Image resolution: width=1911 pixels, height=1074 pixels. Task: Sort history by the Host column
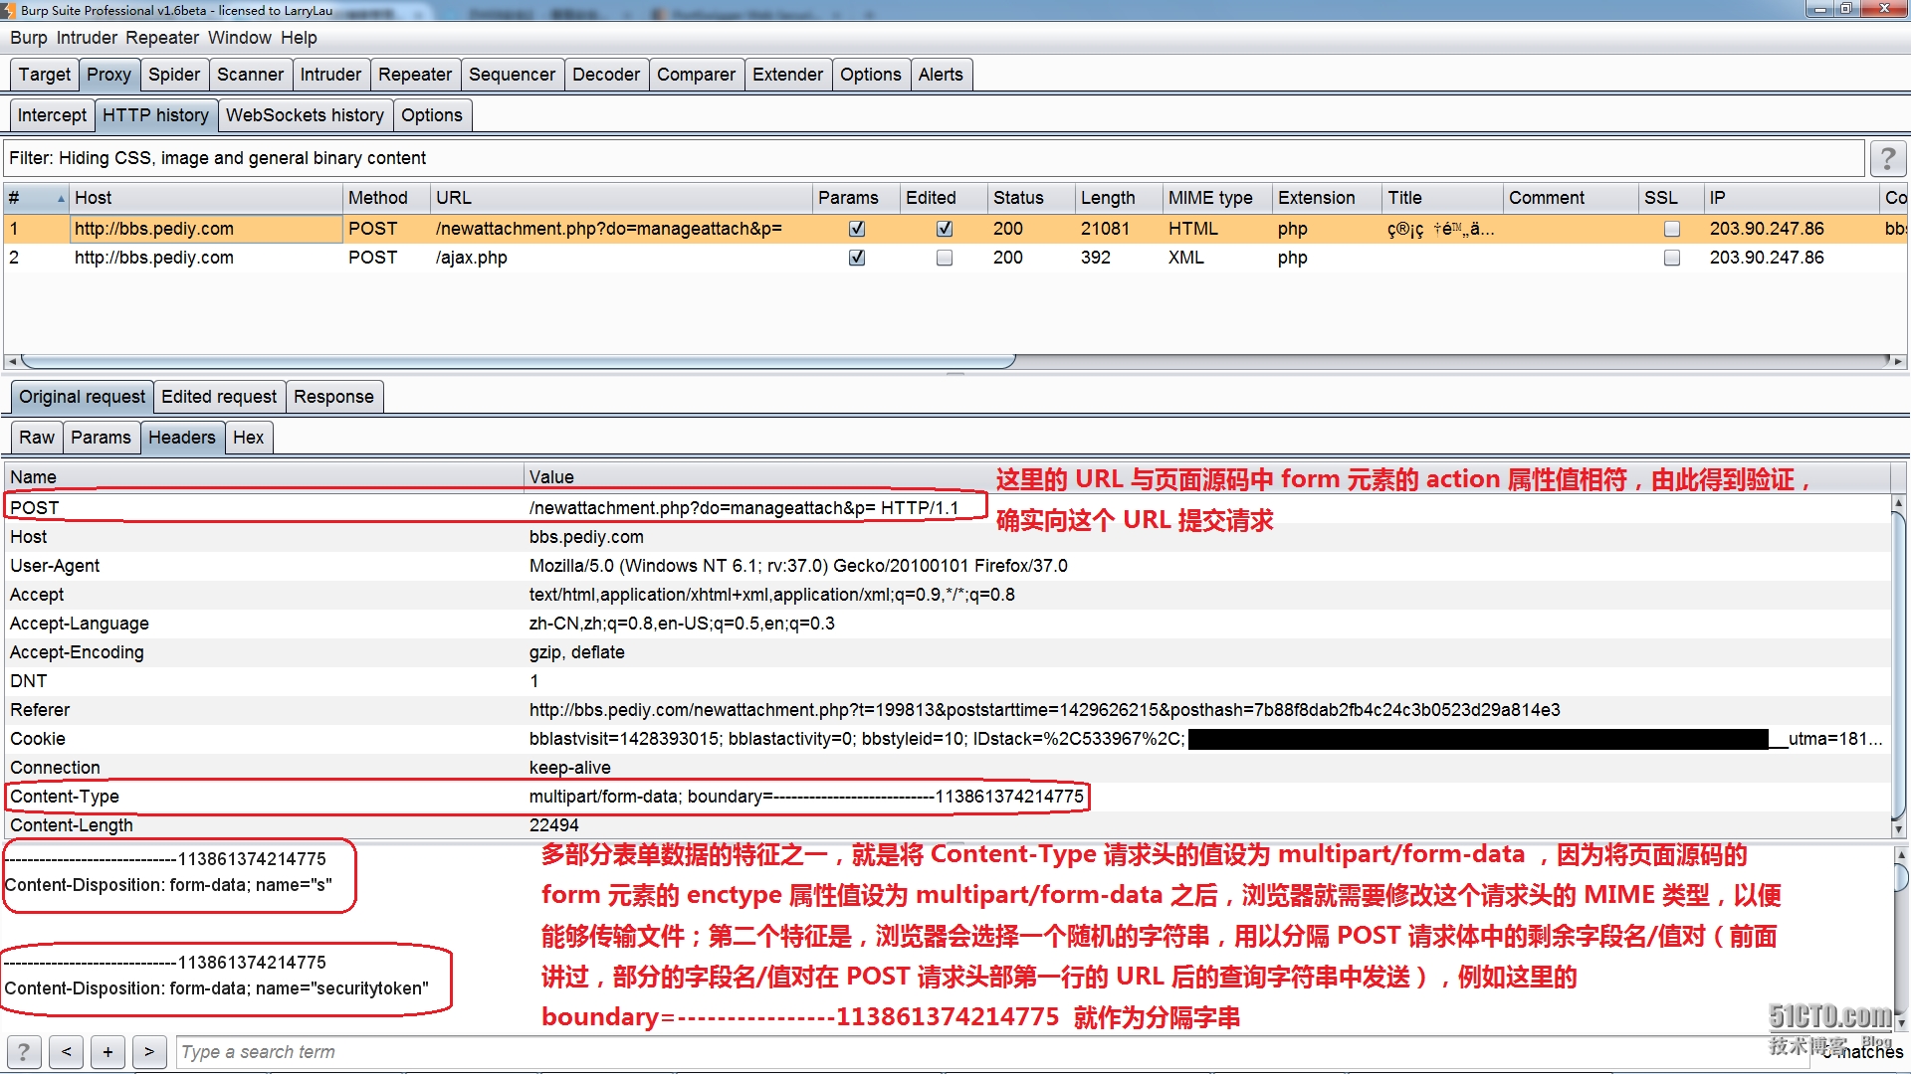tap(206, 198)
